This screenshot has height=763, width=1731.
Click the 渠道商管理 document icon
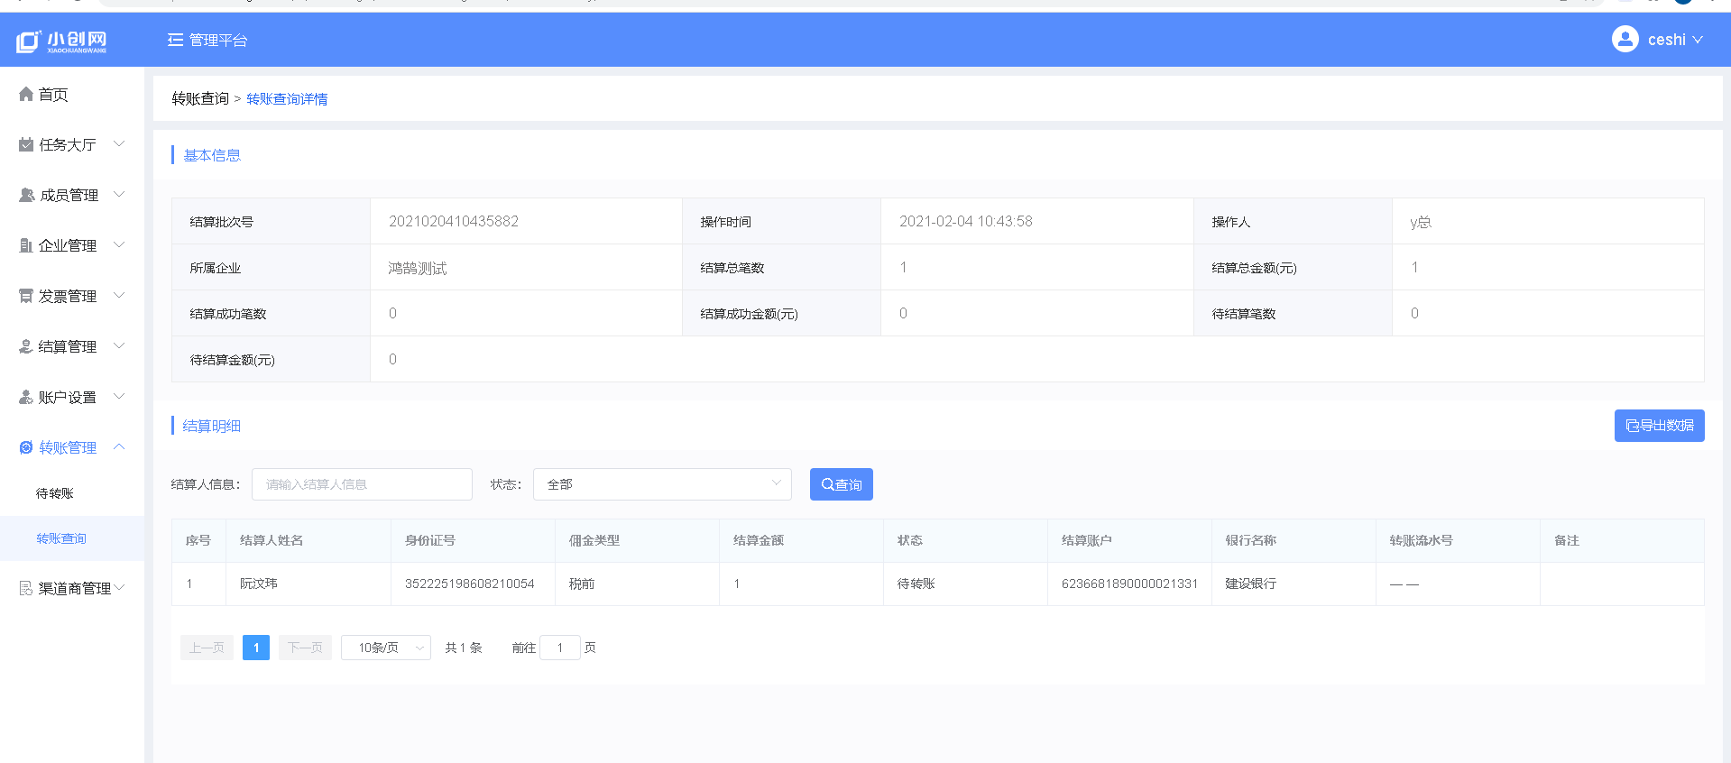coord(26,588)
